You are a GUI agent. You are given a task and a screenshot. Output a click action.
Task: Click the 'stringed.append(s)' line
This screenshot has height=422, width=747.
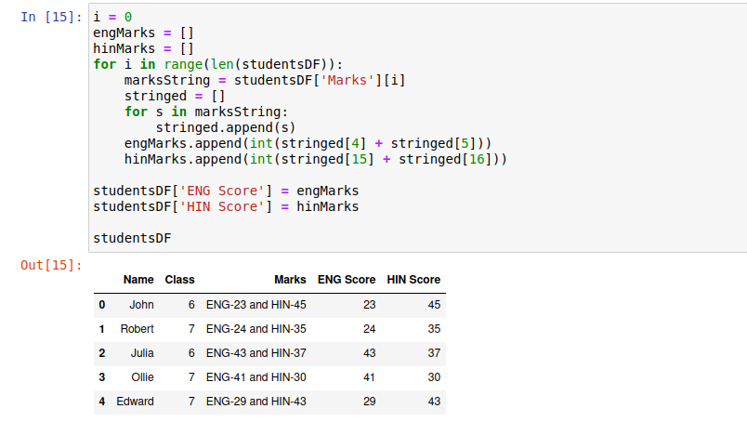[226, 127]
